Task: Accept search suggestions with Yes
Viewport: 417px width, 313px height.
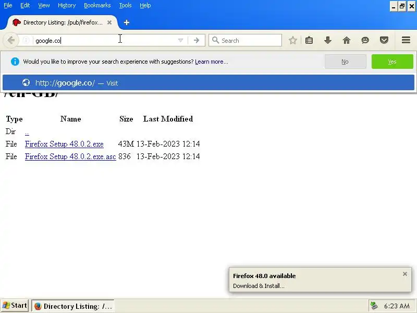Action: (393, 62)
